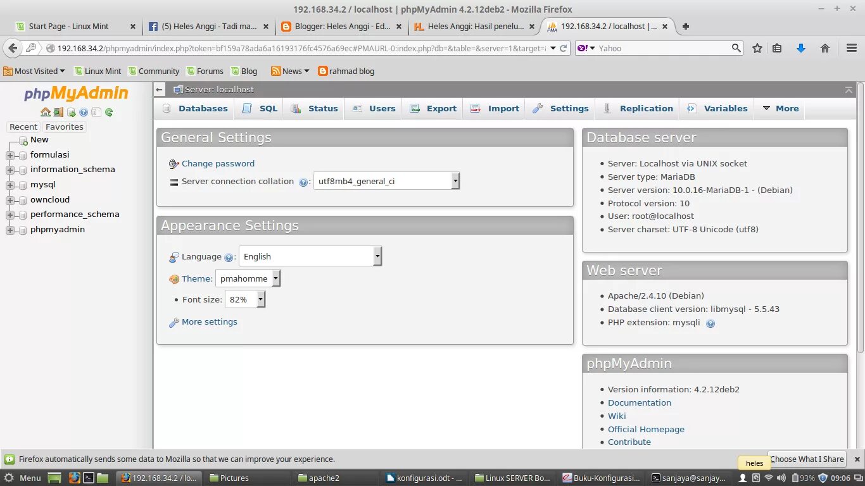865x486 pixels.
Task: Click the Recent button in sidebar
Action: point(23,127)
